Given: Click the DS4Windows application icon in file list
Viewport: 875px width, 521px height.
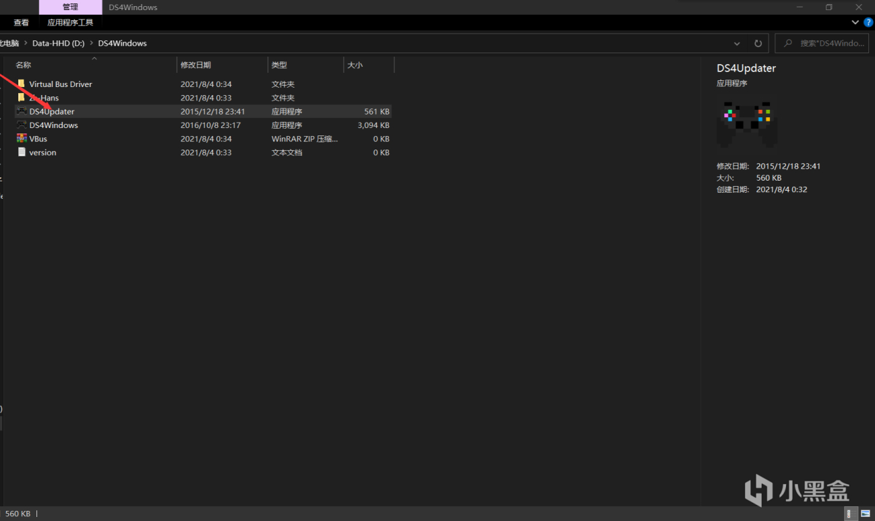Looking at the screenshot, I should pyautogui.click(x=22, y=125).
